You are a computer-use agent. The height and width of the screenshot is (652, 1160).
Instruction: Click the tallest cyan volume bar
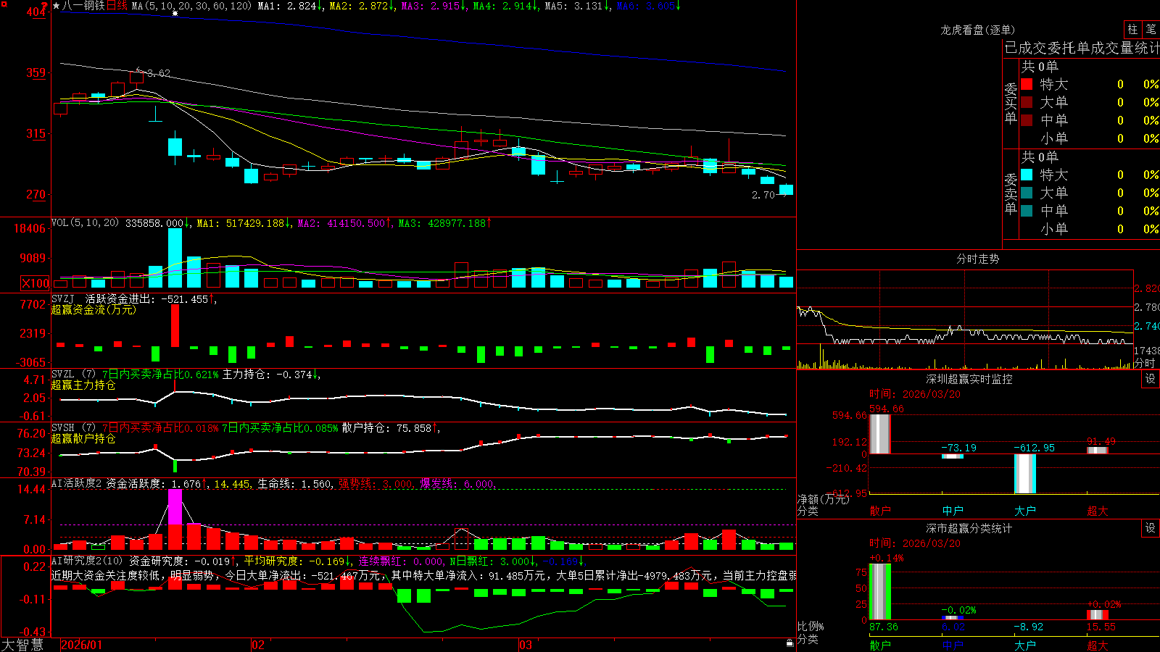175,258
